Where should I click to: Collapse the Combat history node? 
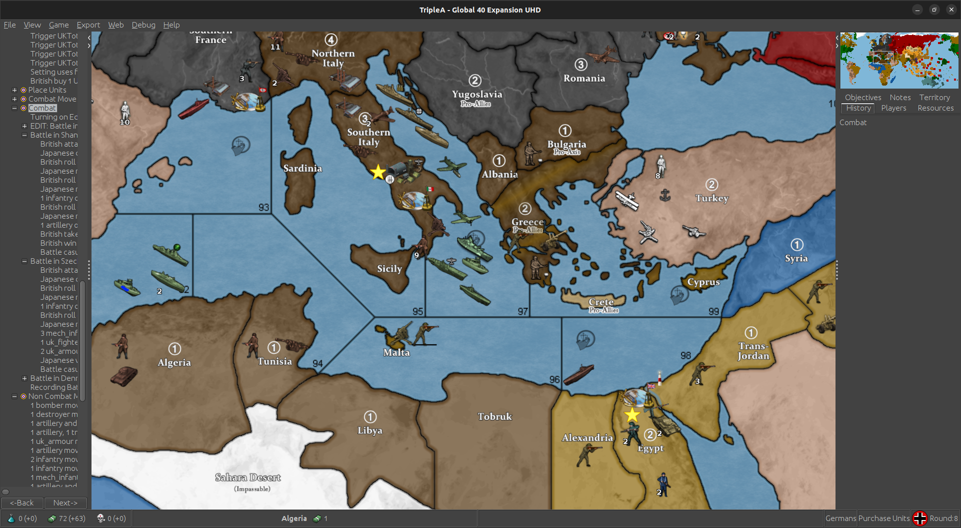[14, 108]
